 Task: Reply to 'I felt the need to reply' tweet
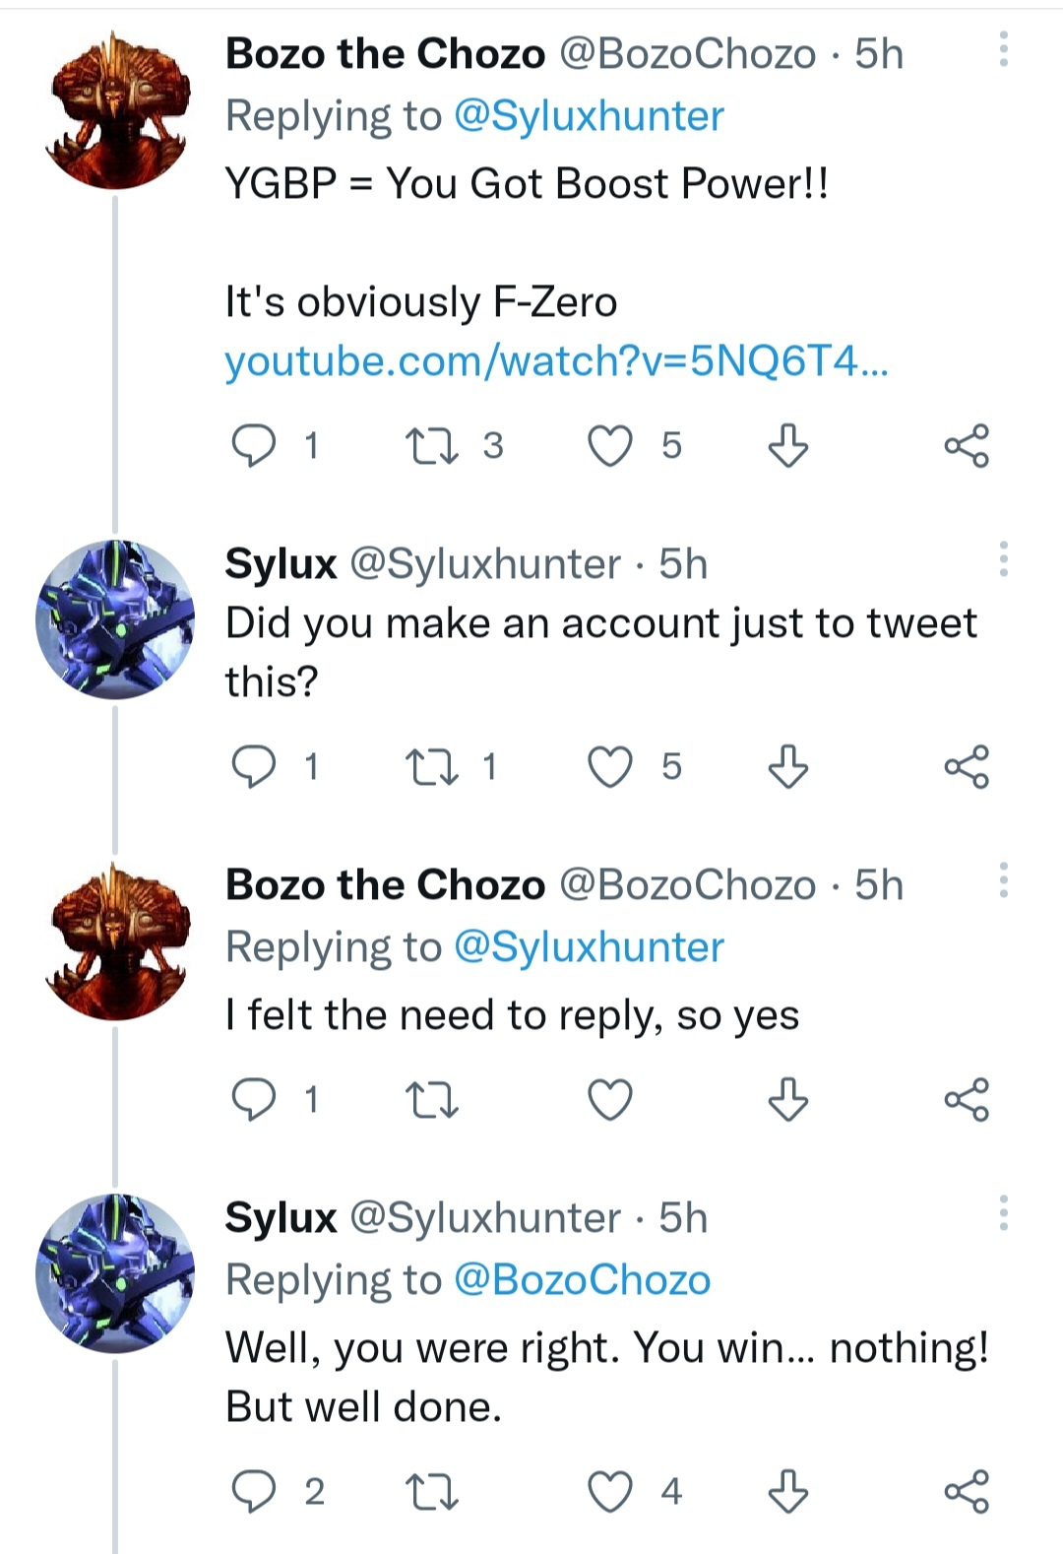254,1100
